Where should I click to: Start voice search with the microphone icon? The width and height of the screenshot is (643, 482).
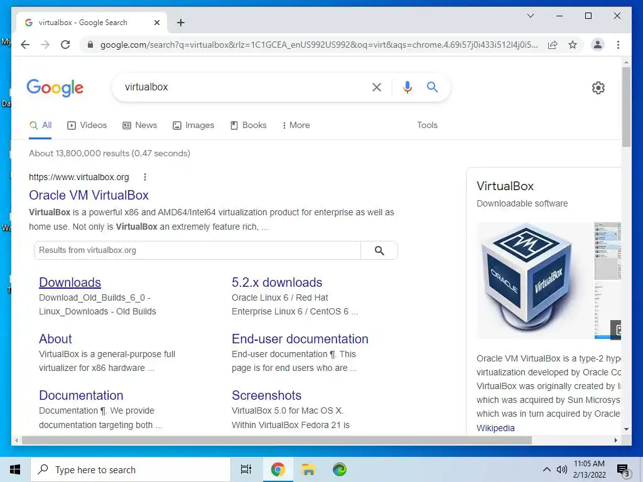407,87
